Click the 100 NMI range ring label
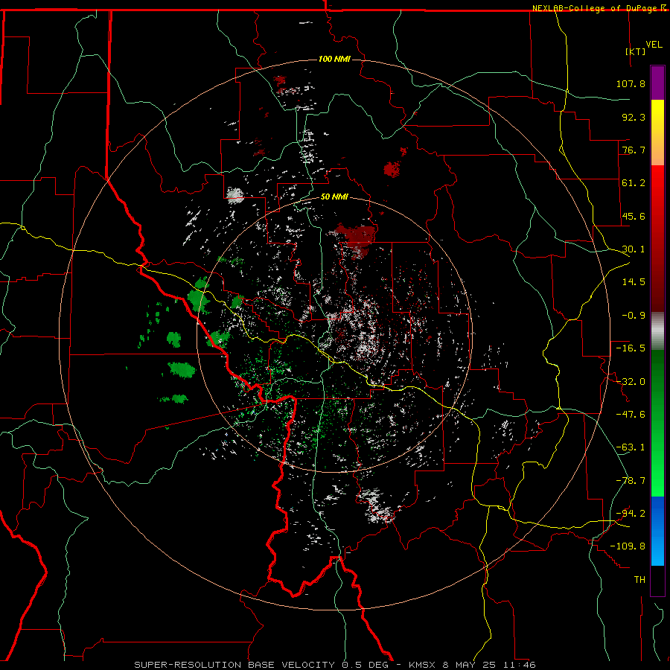 click(x=334, y=59)
